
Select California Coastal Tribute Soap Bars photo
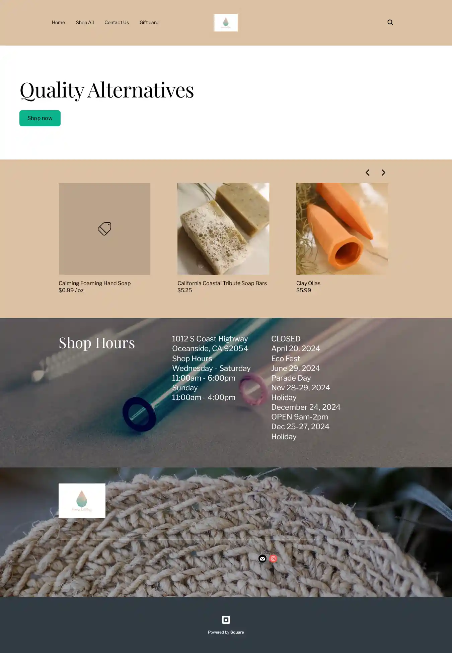pos(223,229)
